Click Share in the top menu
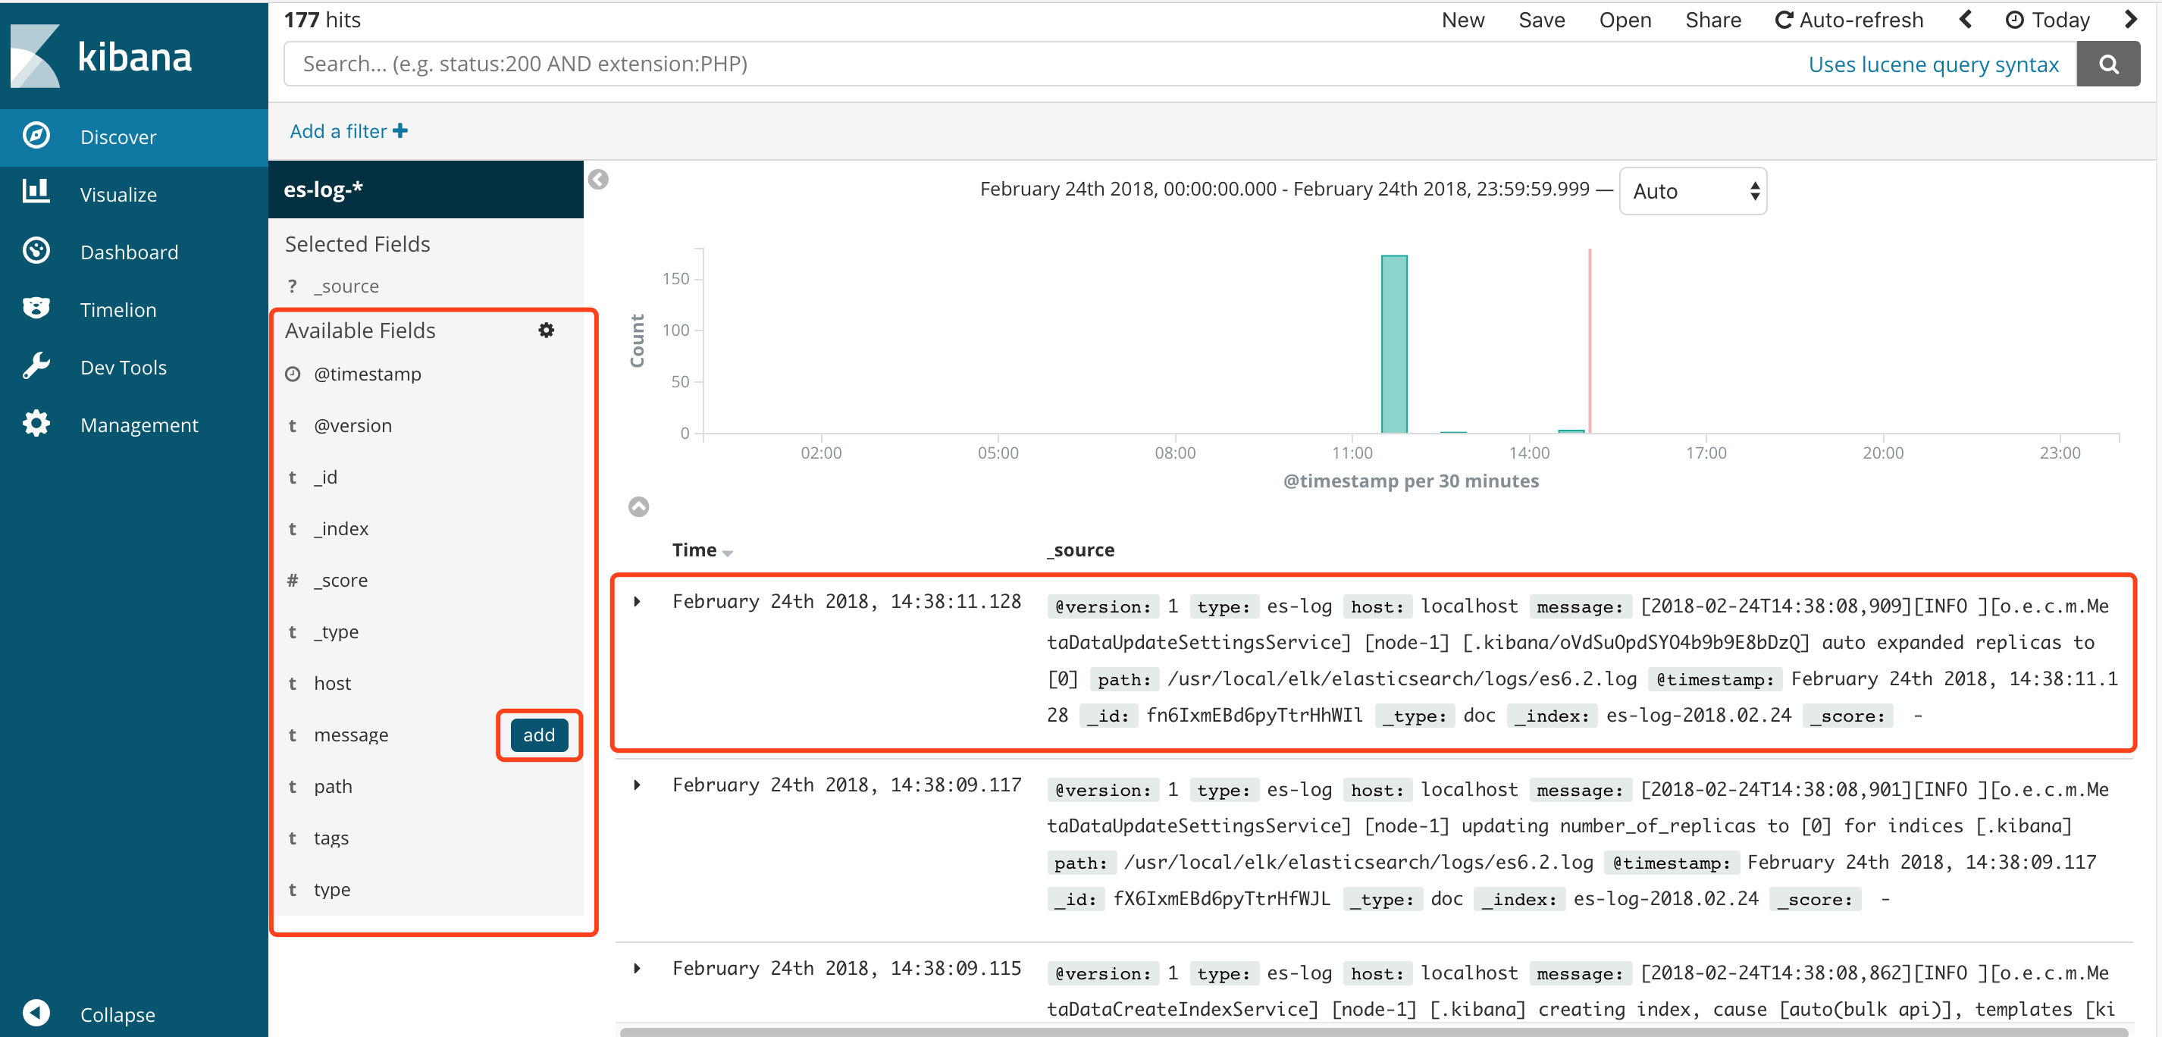The image size is (2162, 1037). (1713, 20)
